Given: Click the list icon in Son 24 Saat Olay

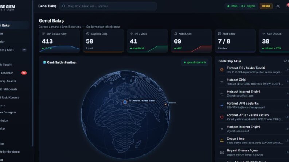Looking at the screenshot, I should pyautogui.click(x=43, y=34).
